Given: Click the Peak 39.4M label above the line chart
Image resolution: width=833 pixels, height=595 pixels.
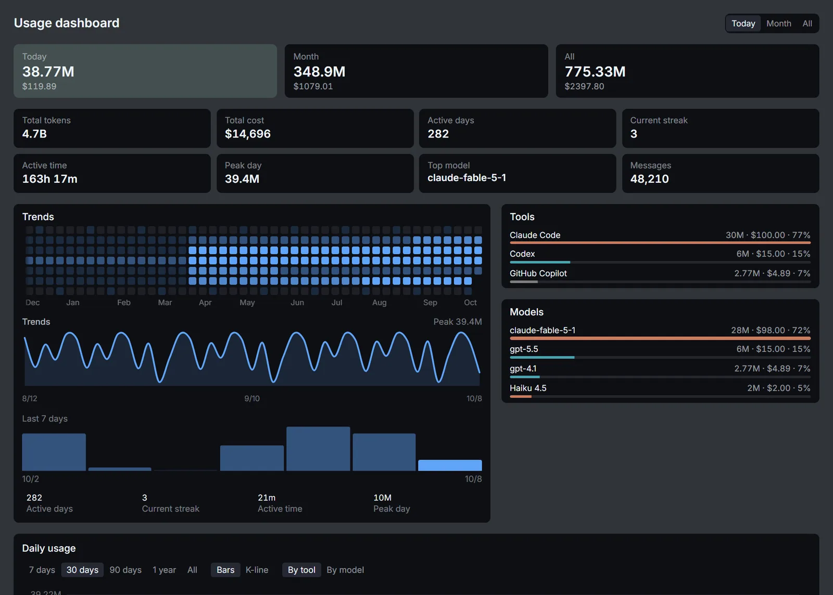Looking at the screenshot, I should coord(458,322).
